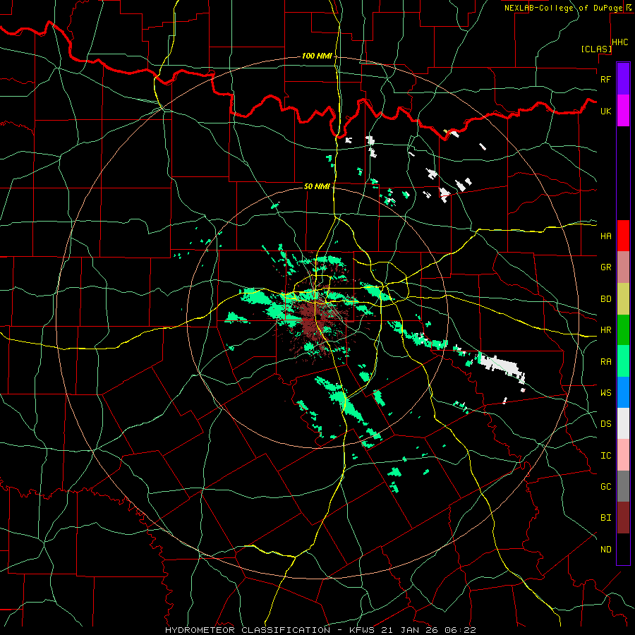Click the RA legend label
Screen dimensions: 635x635
(x=605, y=361)
